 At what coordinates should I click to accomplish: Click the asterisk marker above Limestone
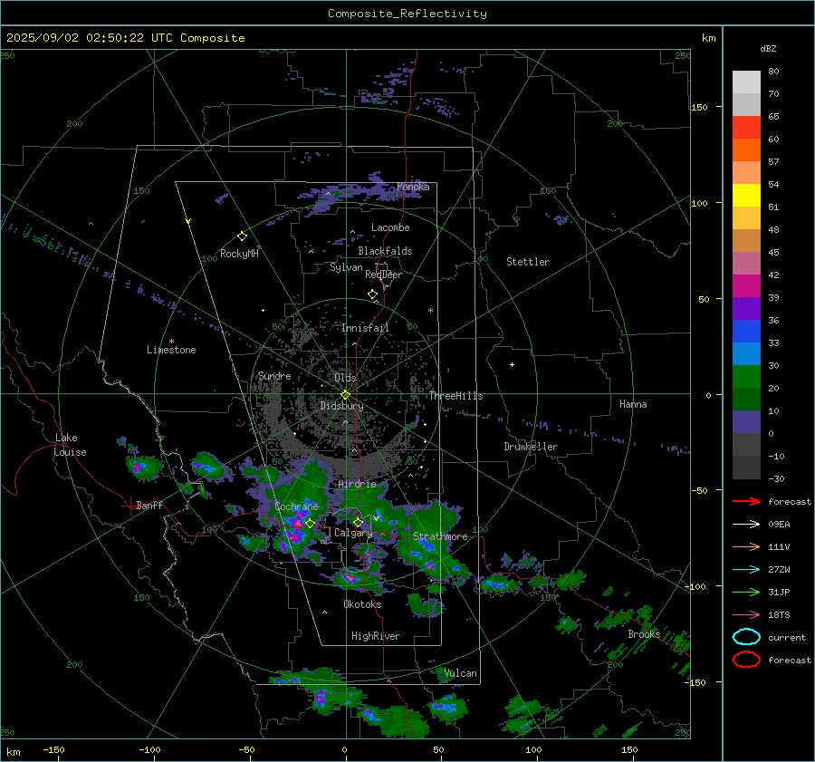tap(171, 342)
